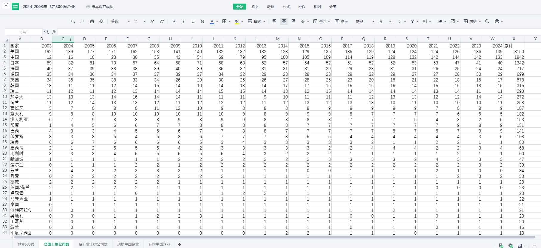
Task: Toggle bold formatting
Action: [174, 21]
